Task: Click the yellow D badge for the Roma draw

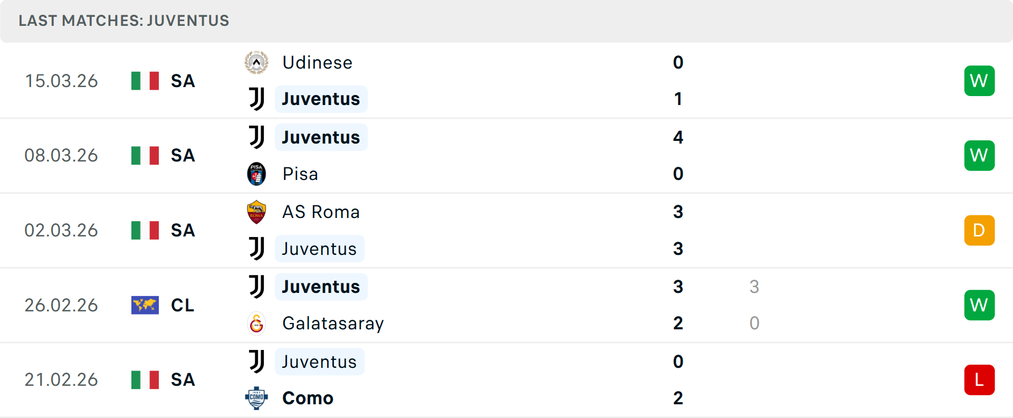Action: pos(979,230)
